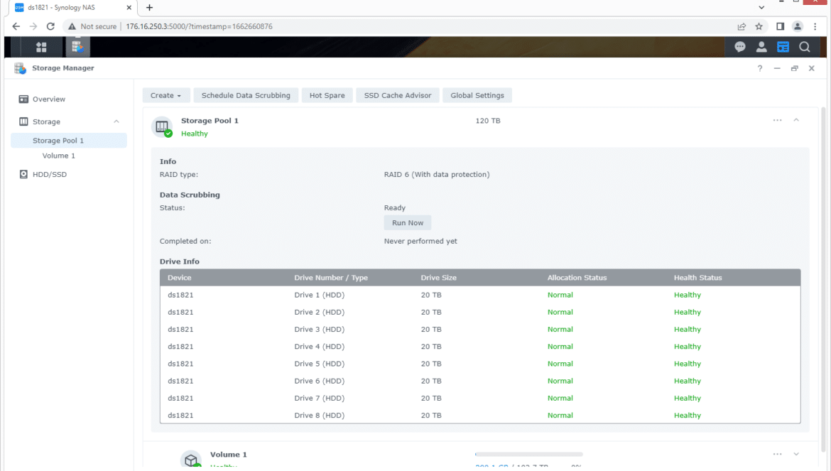Click the RAID 6 (With data protection) value
This screenshot has height=471, width=831.
(437, 174)
